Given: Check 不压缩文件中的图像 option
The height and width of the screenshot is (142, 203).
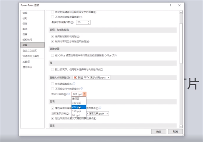Looking at the screenshot, I should tap(52, 89).
